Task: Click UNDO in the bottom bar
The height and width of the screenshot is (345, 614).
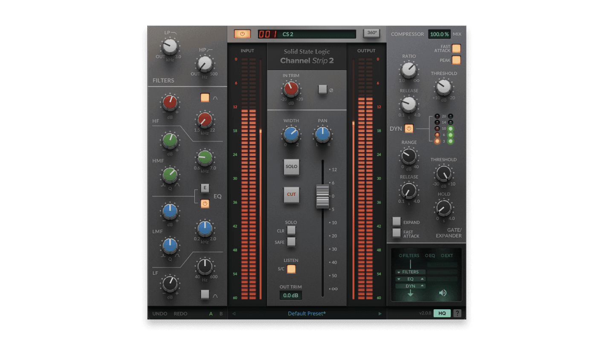Action: pos(159,313)
